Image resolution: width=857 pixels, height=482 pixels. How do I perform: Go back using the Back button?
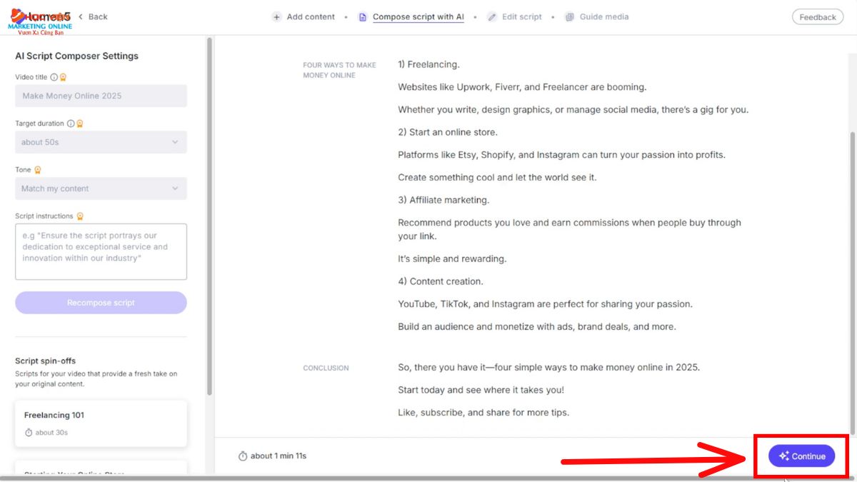(93, 16)
